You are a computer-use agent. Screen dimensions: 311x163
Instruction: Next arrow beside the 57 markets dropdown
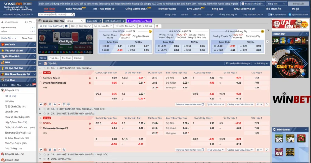[267, 105]
